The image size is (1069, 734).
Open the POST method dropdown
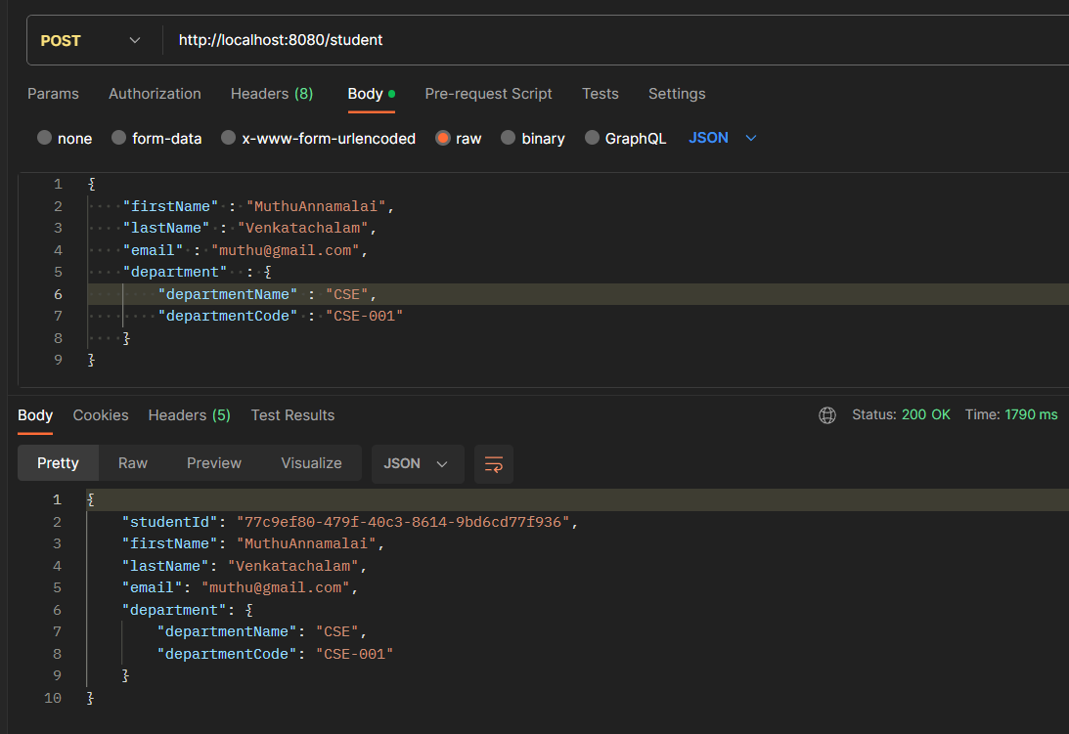(x=91, y=40)
